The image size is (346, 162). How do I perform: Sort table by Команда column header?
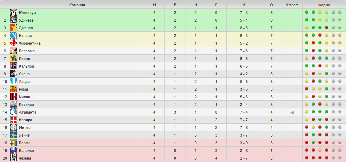pyautogui.click(x=77, y=5)
